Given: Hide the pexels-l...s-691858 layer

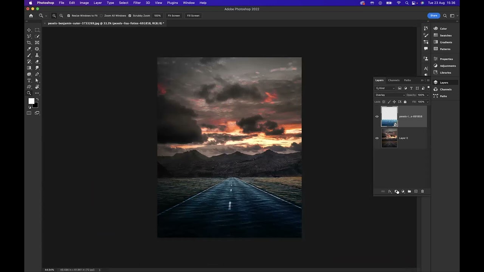Looking at the screenshot, I should 377,116.
